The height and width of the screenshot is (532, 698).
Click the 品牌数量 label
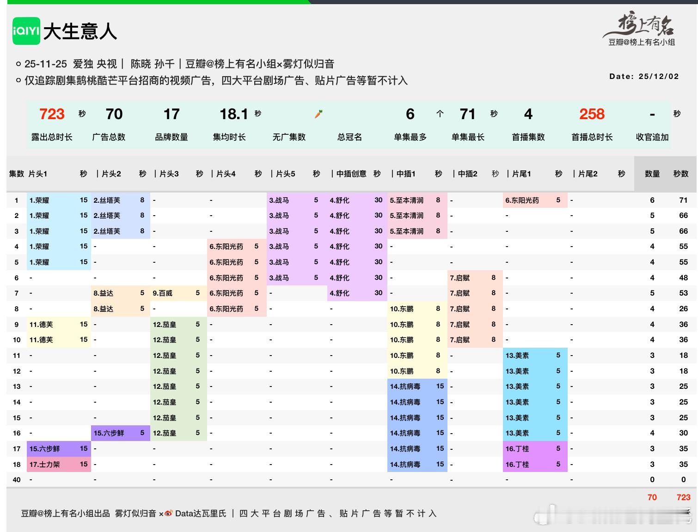(x=171, y=137)
